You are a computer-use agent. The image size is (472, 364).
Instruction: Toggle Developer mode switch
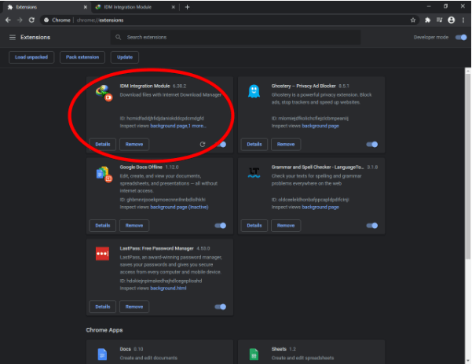[x=461, y=38]
